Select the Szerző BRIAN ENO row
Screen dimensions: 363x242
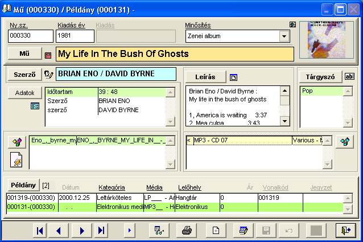pos(105,101)
